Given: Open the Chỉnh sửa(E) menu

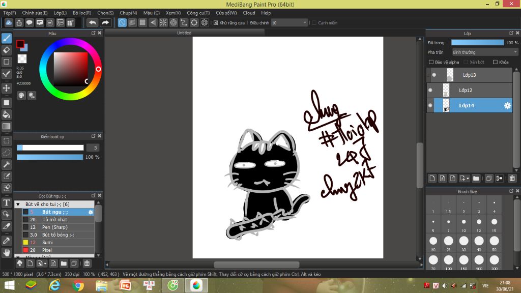Looking at the screenshot, I should point(35,13).
